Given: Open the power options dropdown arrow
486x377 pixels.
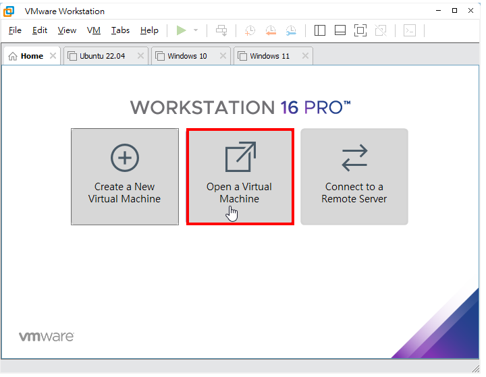Looking at the screenshot, I should point(196,30).
